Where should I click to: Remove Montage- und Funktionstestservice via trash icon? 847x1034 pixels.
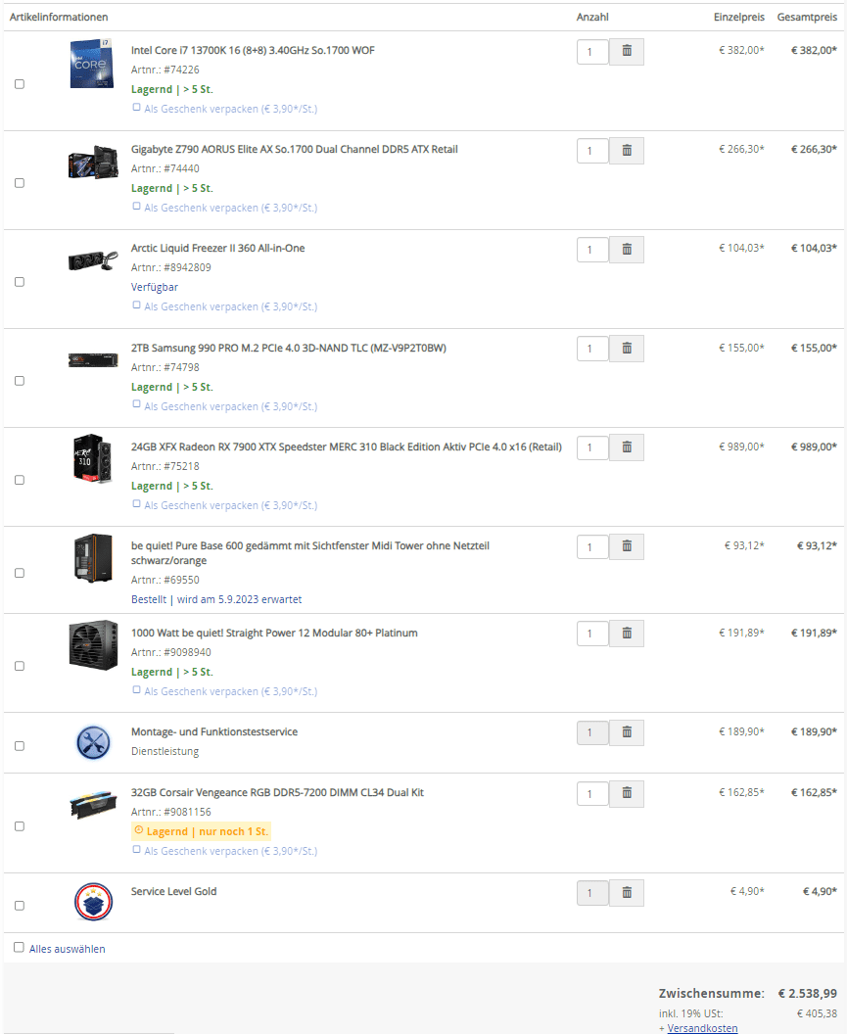click(x=627, y=732)
